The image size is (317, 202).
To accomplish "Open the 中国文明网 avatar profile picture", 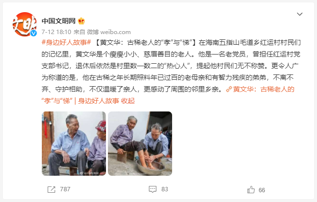I will point(25,24).
